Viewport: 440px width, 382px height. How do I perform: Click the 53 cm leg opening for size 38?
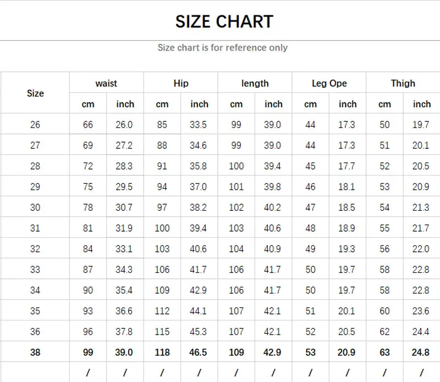310,352
